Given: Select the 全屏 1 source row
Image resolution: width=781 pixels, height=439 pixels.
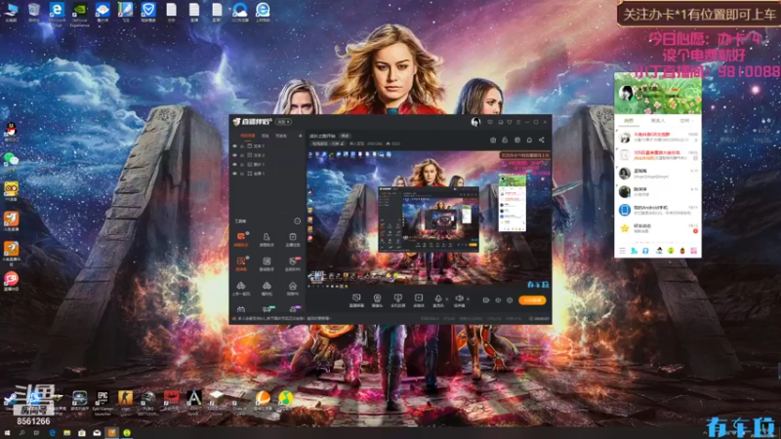Looking at the screenshot, I should tap(267, 174).
